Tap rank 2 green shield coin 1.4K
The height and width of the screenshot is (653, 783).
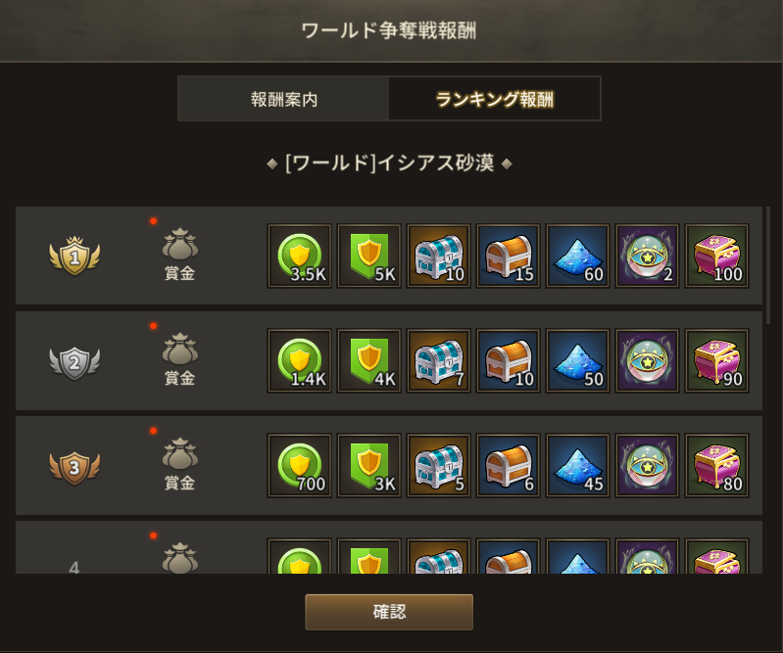point(300,360)
